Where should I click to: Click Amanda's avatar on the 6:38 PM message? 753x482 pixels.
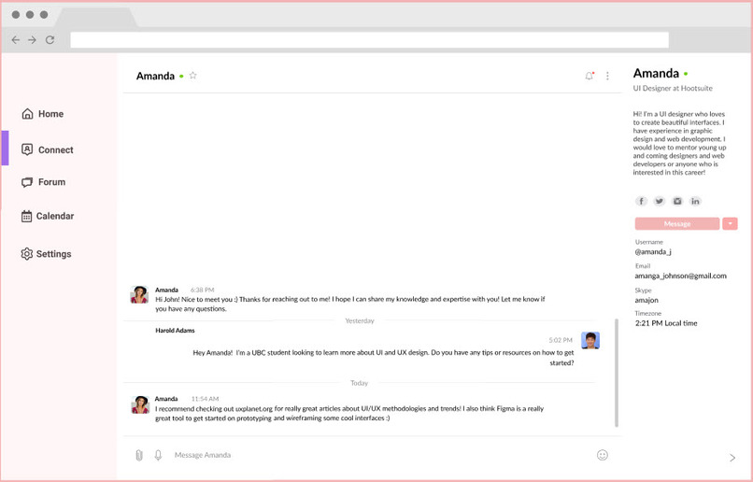pos(140,295)
